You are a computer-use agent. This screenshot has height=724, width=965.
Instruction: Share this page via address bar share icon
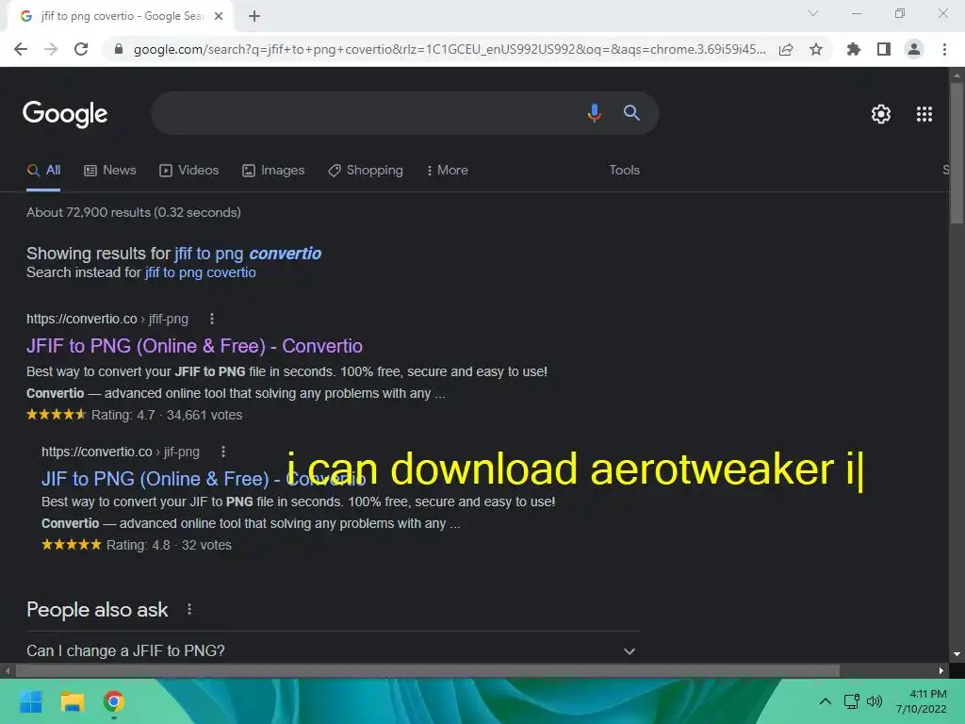coord(786,49)
